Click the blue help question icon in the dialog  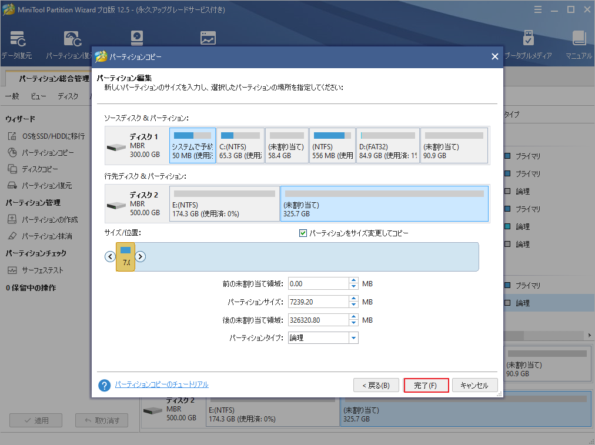[104, 386]
